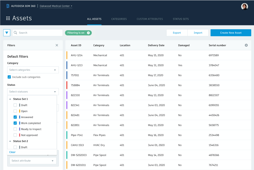Image resolution: width=254 pixels, height=170 pixels.
Task: Switch to the STATUS SETS tab
Action: pyautogui.click(x=181, y=19)
